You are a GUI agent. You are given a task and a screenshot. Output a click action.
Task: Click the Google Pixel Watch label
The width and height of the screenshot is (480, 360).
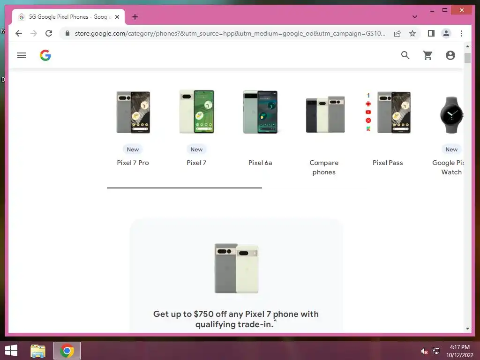pyautogui.click(x=448, y=167)
